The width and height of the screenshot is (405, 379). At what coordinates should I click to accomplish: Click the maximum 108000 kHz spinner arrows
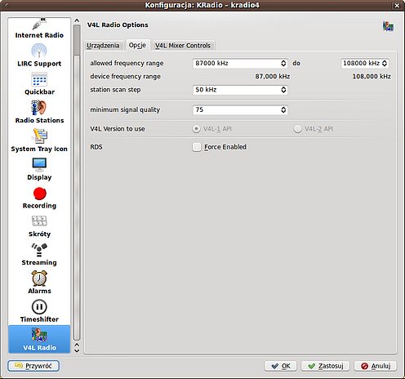[385, 63]
